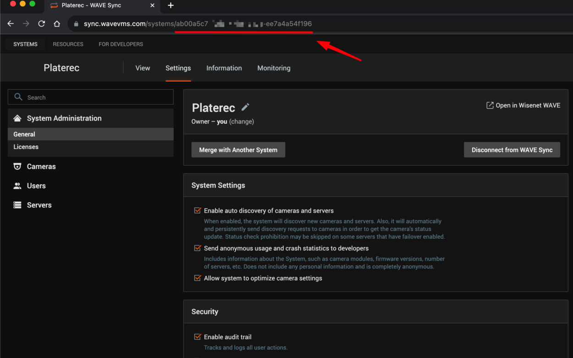This screenshot has height=358, width=573.
Task: Open a new browser tab
Action: pos(171,6)
